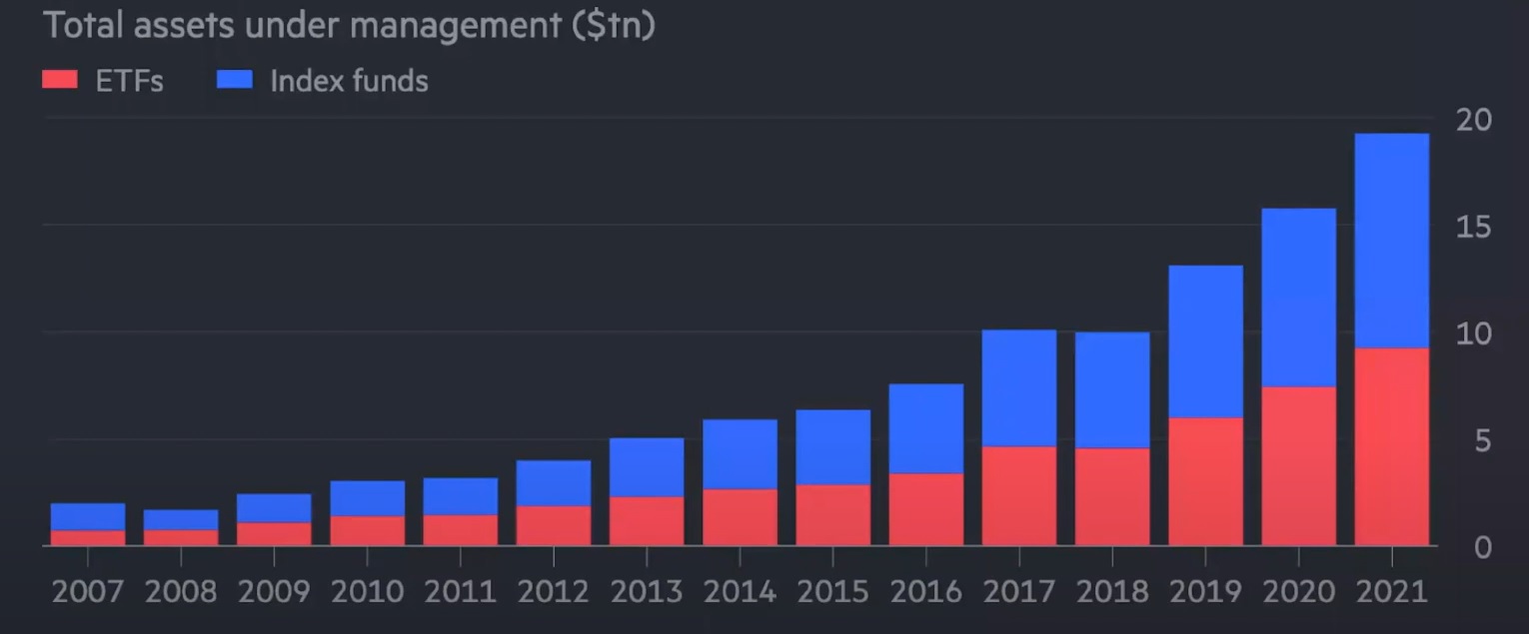This screenshot has height=634, width=1529.
Task: Click the 2013 year label
Action: pos(647,592)
